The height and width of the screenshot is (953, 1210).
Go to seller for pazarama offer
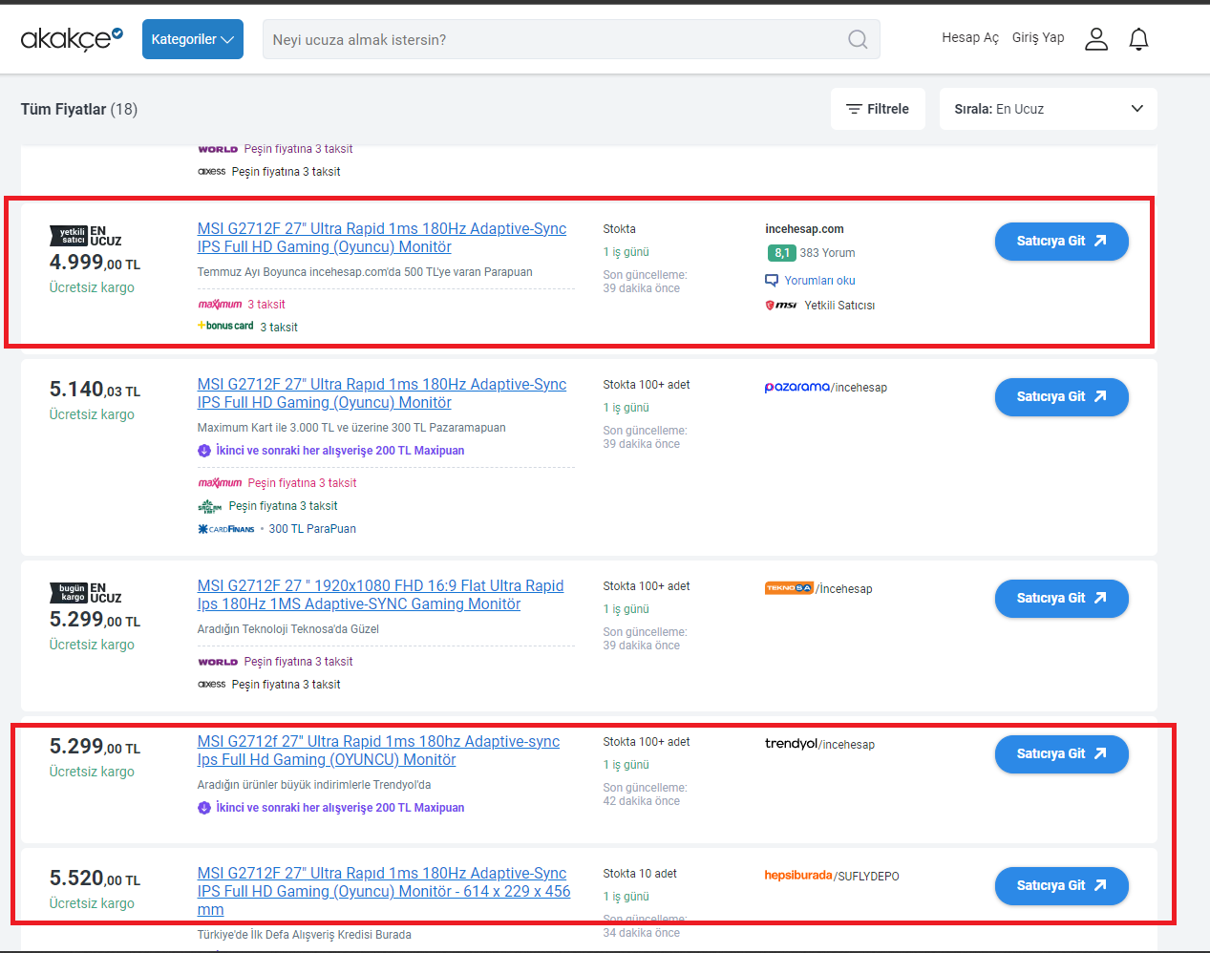pyautogui.click(x=1061, y=396)
